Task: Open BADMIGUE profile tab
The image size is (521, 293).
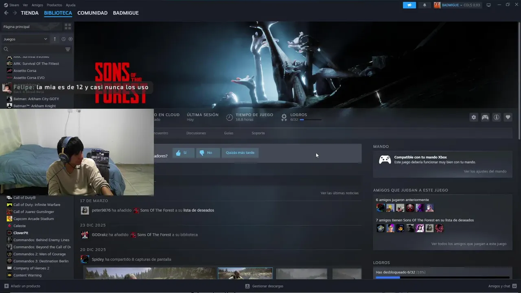Action: click(x=126, y=13)
